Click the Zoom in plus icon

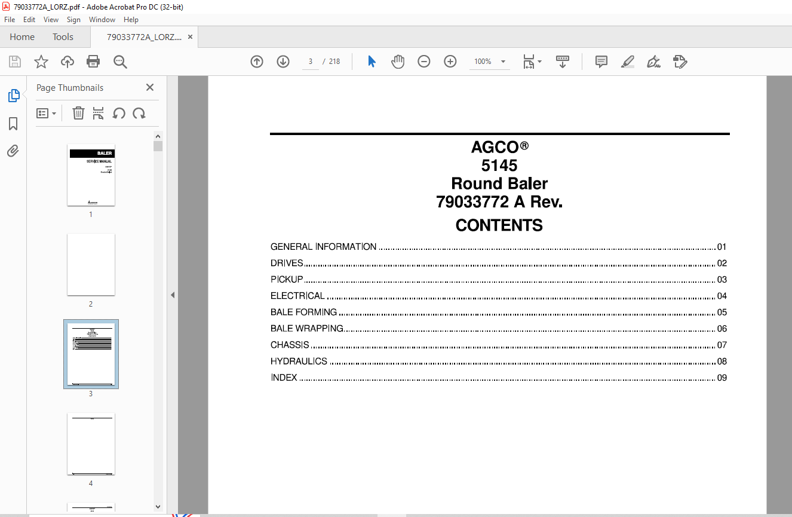pyautogui.click(x=450, y=62)
